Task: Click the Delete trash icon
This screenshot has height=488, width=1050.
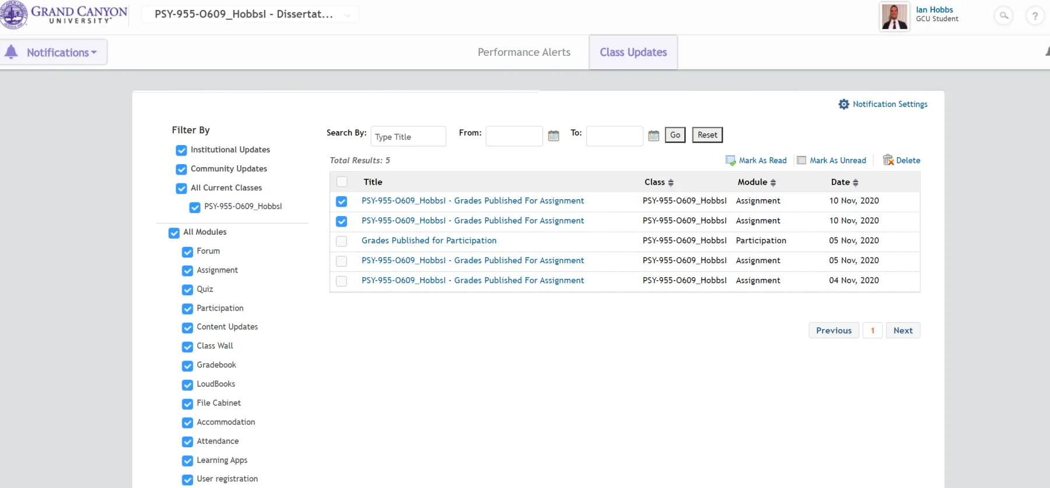Action: [x=888, y=160]
